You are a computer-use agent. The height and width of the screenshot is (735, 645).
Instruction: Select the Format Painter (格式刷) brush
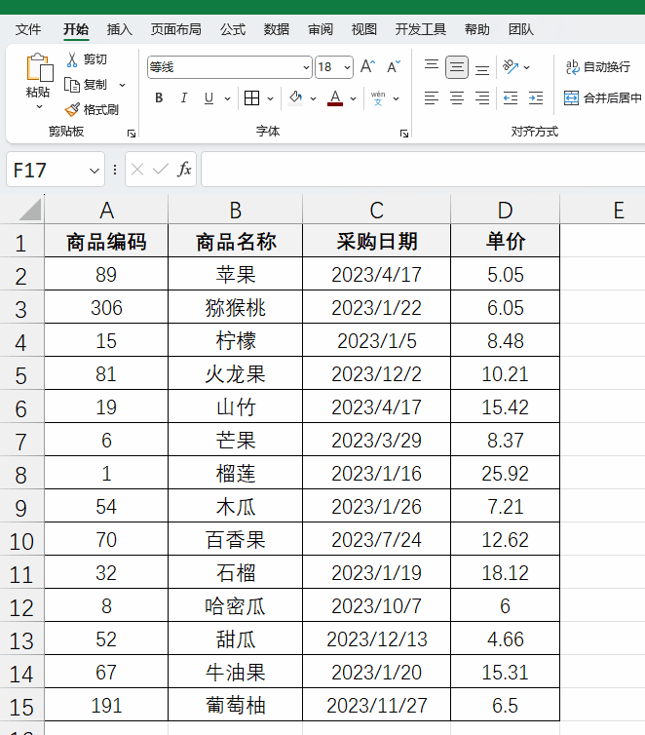(72, 110)
